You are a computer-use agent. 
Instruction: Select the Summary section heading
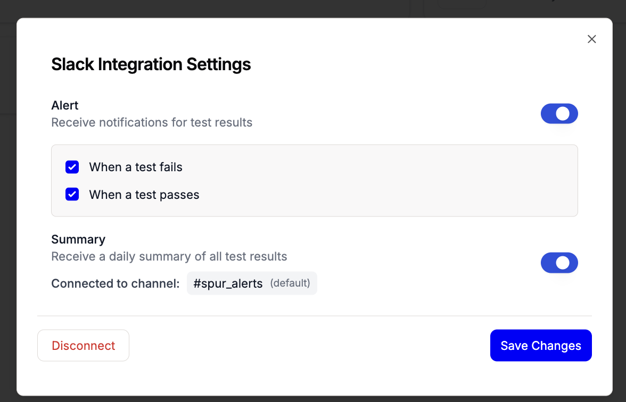[78, 239]
